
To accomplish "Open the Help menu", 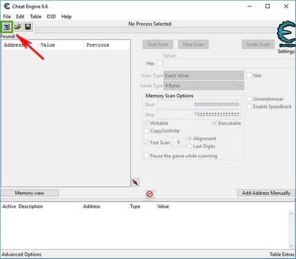I will (x=66, y=17).
